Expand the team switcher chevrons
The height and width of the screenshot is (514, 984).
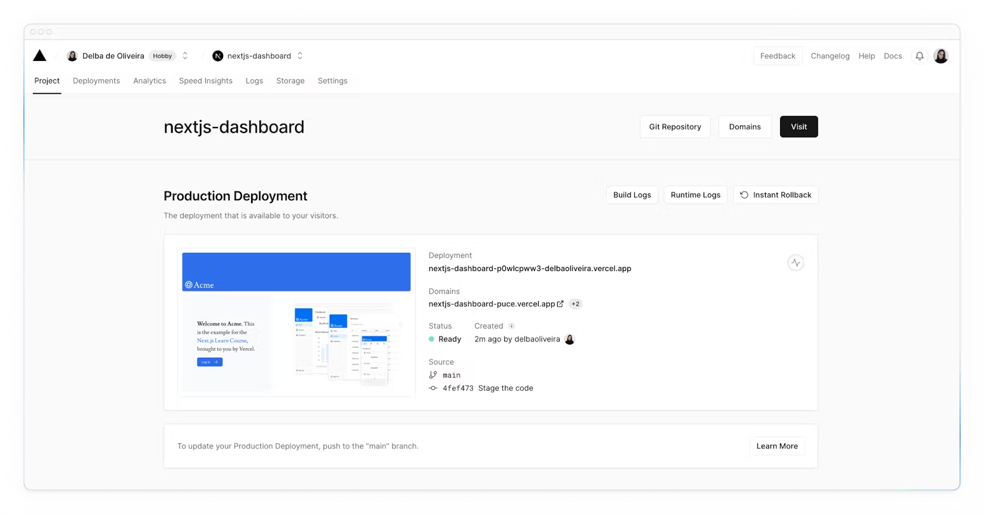click(185, 56)
